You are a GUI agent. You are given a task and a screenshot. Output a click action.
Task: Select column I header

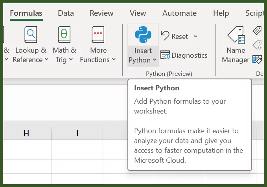coord(77,133)
